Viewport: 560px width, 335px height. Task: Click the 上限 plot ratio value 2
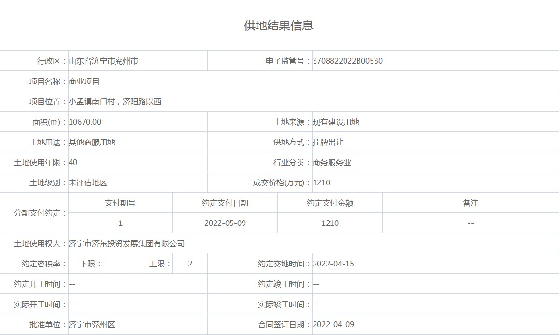[x=190, y=264]
